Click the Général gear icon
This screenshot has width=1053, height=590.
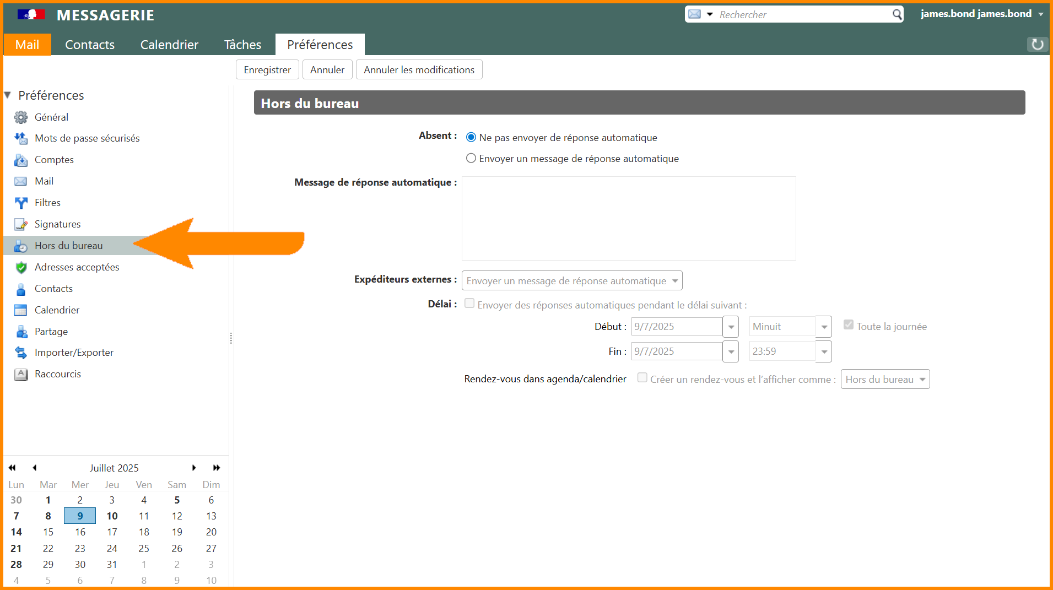pos(21,117)
